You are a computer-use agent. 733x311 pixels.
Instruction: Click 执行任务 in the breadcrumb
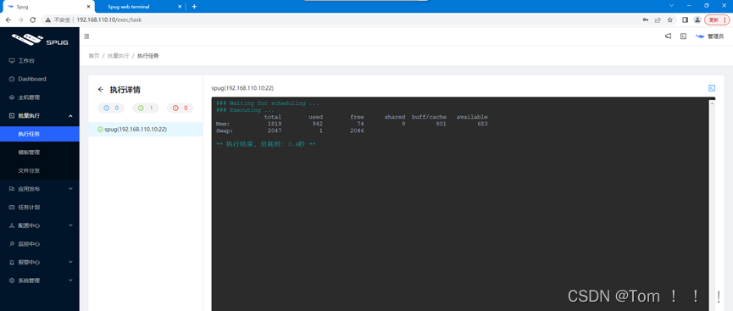pos(148,56)
